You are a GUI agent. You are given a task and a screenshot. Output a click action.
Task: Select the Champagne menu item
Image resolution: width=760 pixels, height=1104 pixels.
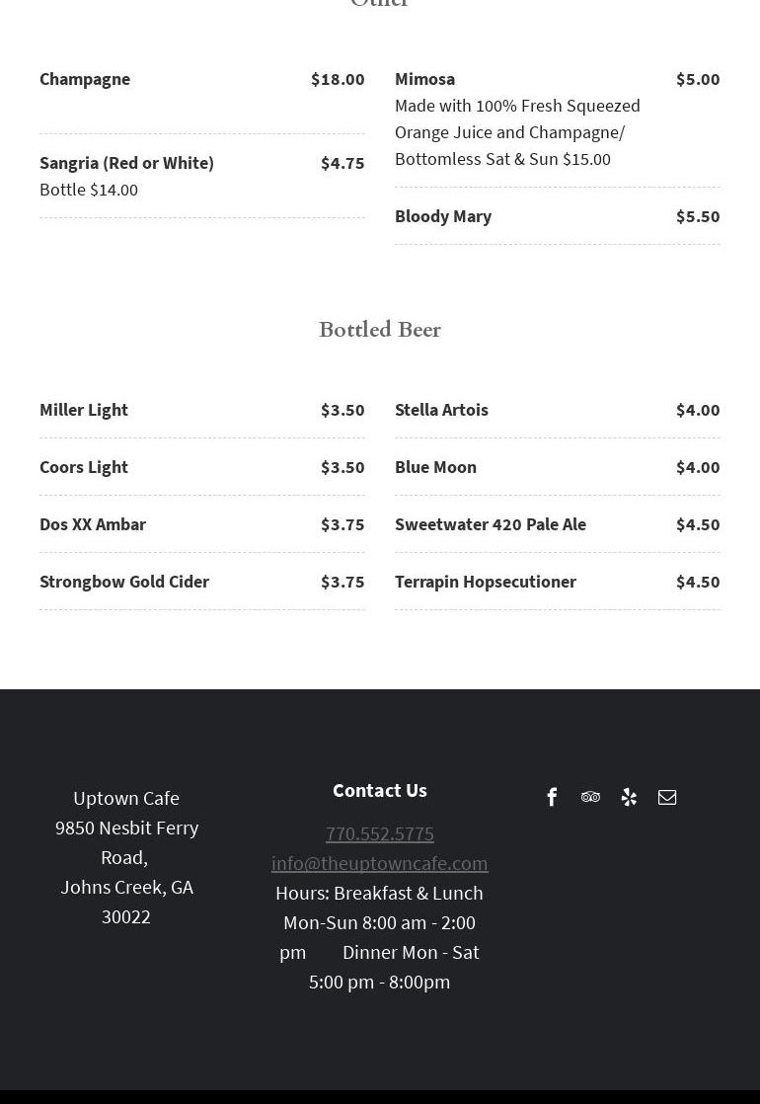click(85, 79)
